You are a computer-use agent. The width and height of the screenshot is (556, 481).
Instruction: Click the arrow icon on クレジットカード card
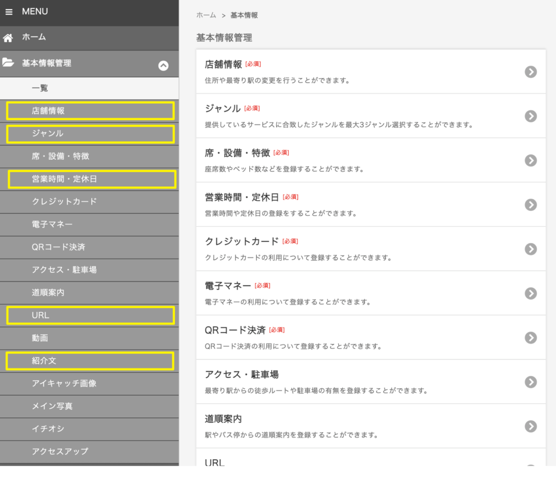coord(530,249)
